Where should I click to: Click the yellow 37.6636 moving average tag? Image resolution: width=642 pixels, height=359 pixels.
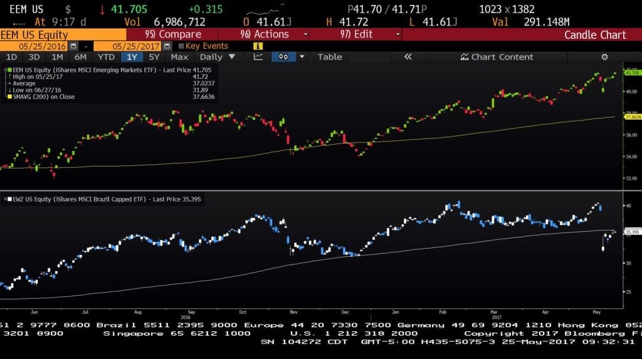coord(632,117)
